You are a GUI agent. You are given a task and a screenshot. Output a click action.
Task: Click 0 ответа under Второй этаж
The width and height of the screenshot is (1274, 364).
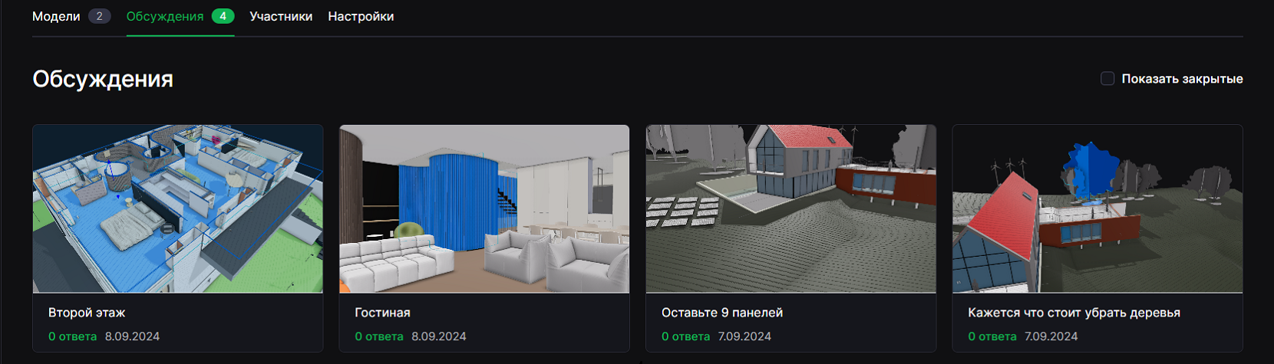click(72, 336)
